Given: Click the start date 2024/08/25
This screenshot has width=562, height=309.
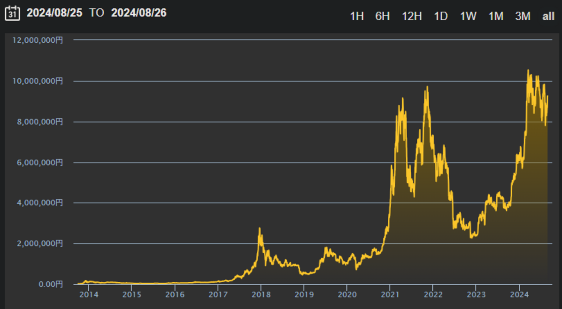Looking at the screenshot, I should (x=54, y=13).
